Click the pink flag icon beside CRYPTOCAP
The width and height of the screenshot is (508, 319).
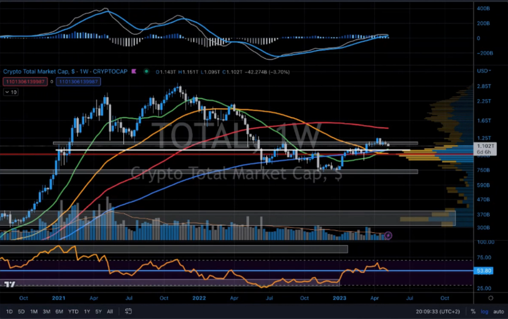[133, 71]
